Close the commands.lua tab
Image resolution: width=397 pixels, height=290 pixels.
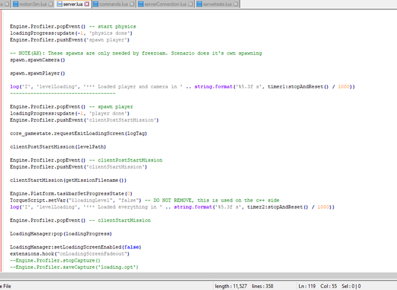(132, 4)
